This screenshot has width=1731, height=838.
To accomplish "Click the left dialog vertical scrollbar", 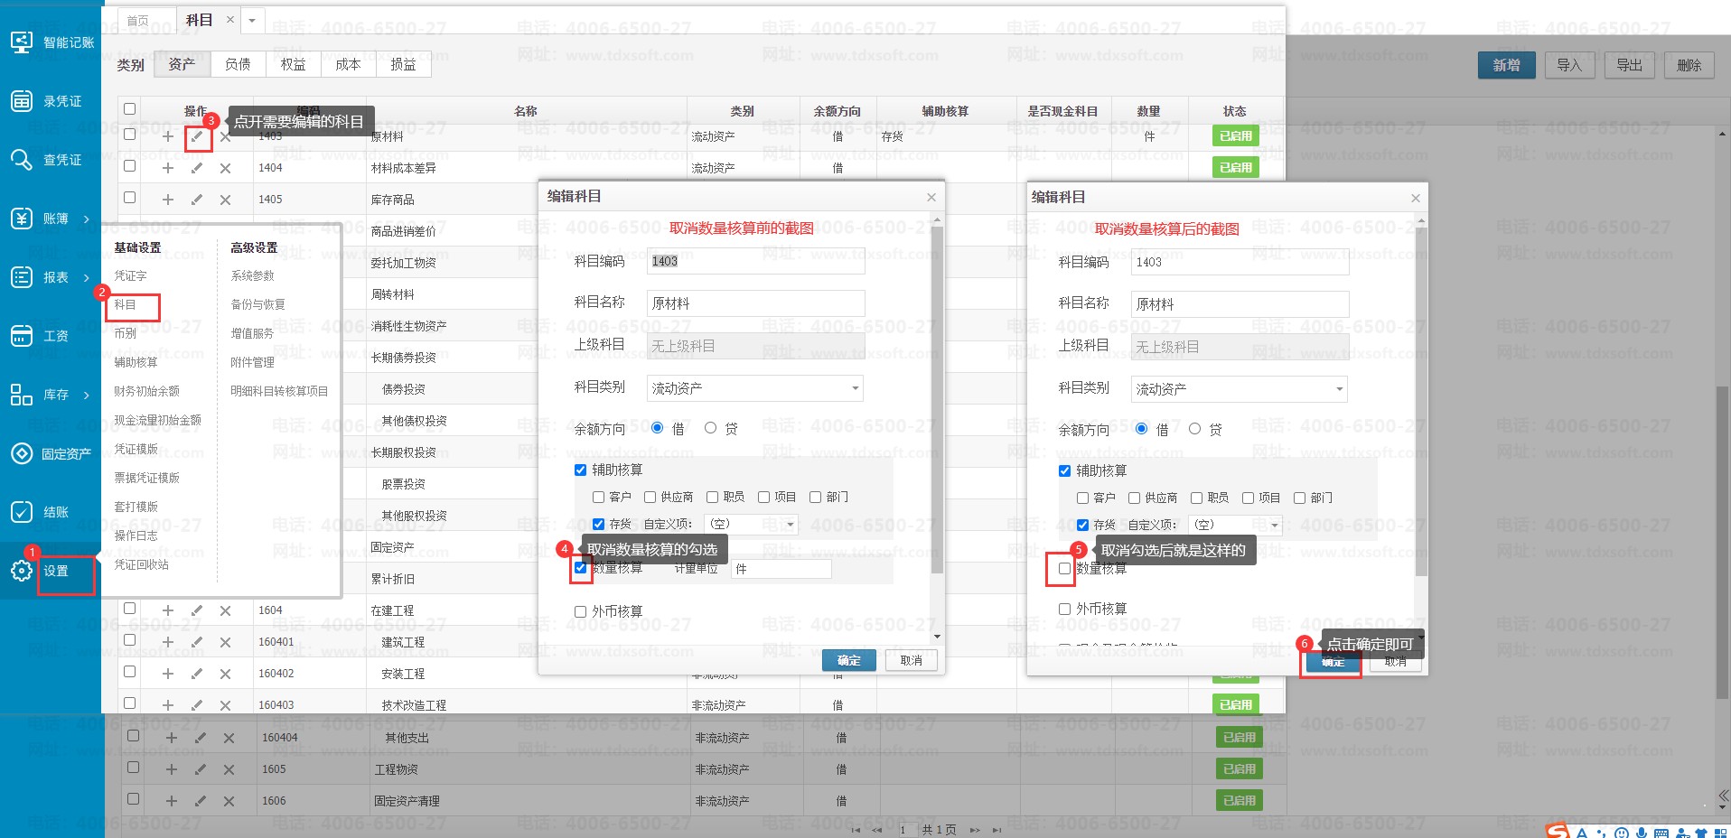I will pyautogui.click(x=937, y=397).
